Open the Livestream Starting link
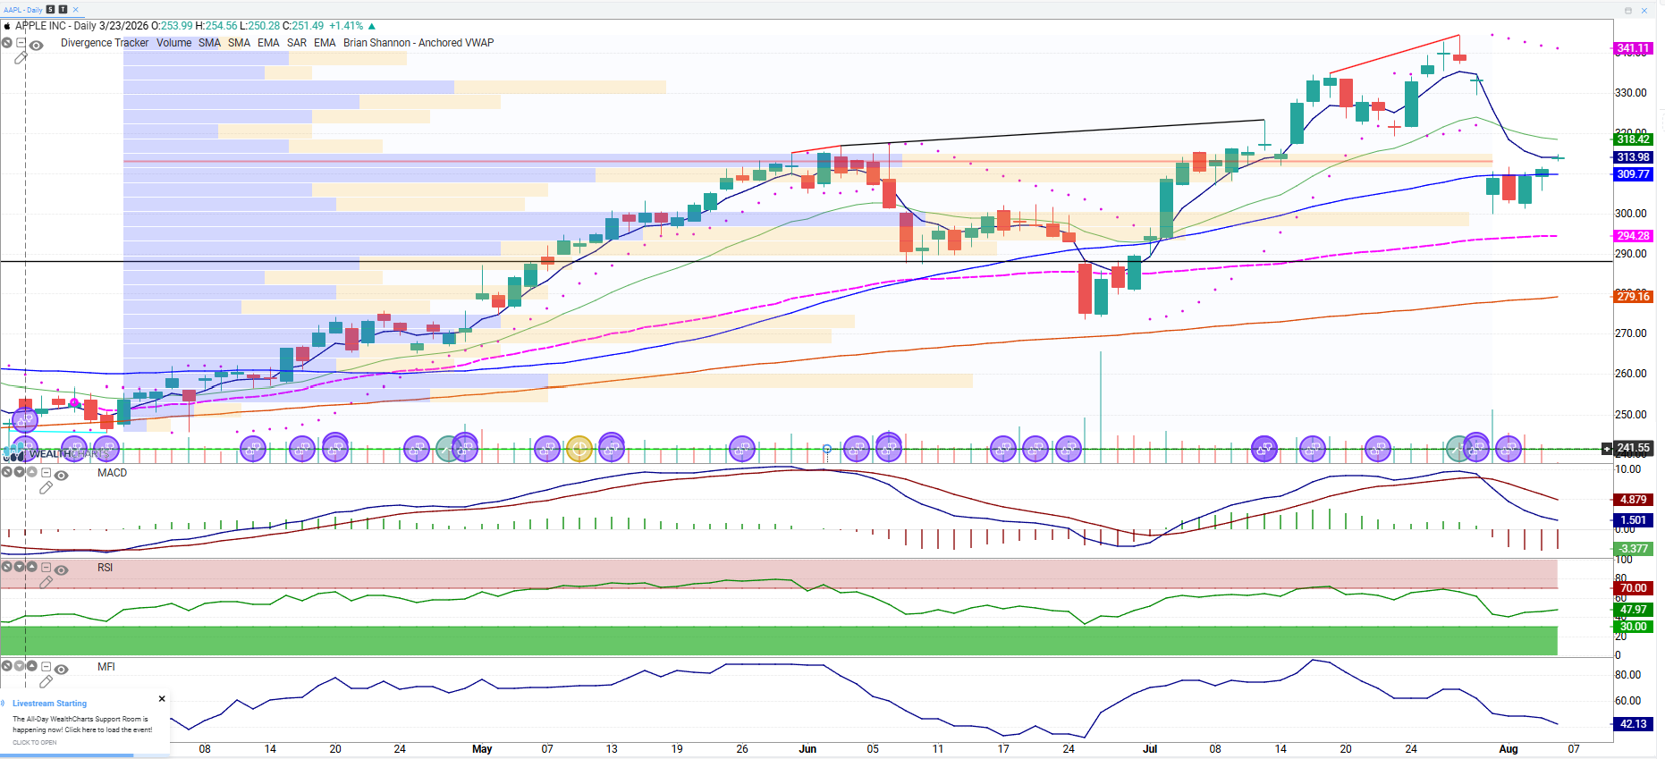The height and width of the screenshot is (759, 1665). click(49, 704)
